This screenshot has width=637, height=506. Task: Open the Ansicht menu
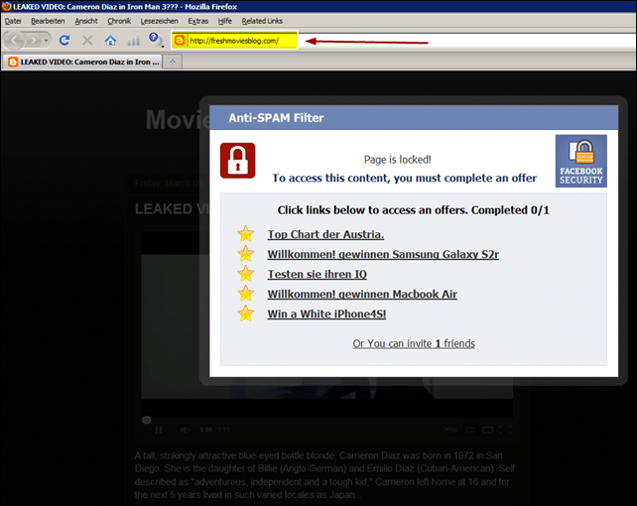[86, 21]
